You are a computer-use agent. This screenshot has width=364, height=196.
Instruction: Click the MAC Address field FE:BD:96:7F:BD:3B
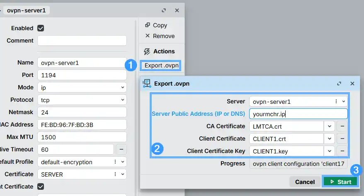(82, 125)
